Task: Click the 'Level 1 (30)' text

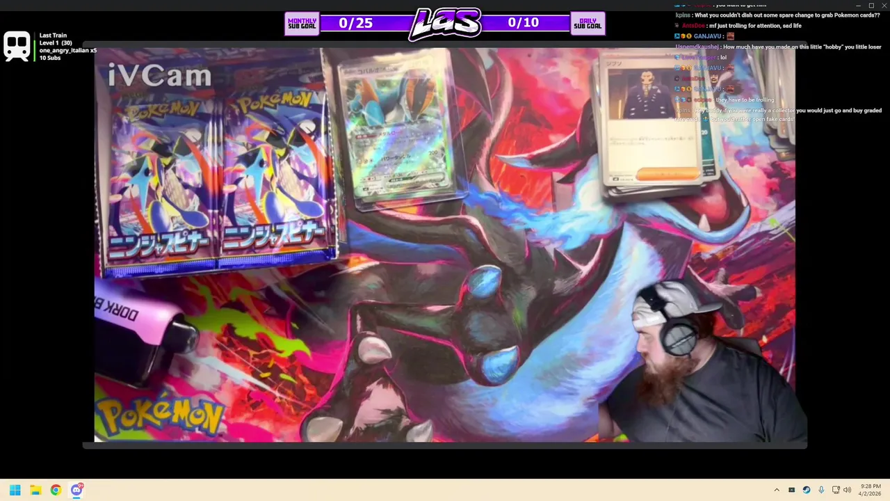Action: [56, 43]
